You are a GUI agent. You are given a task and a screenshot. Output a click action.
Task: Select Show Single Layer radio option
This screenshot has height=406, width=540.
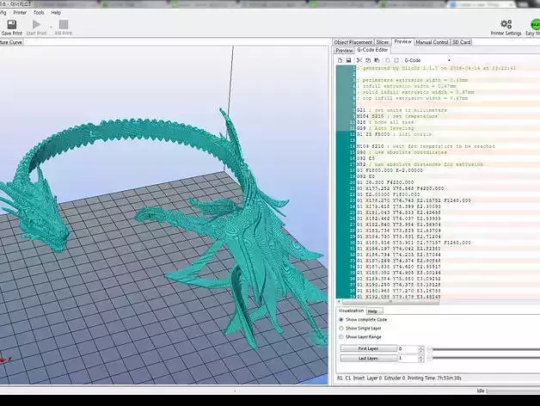coord(341,328)
